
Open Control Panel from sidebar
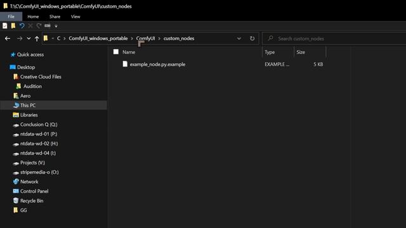point(34,191)
